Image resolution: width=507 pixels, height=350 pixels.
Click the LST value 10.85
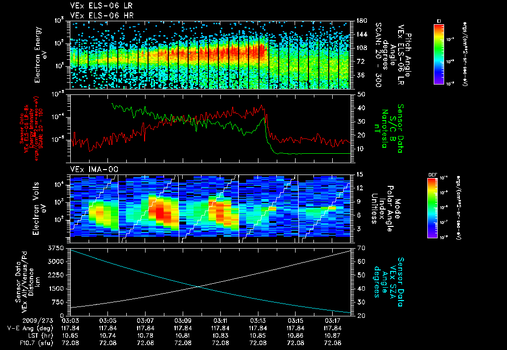coord(257,336)
